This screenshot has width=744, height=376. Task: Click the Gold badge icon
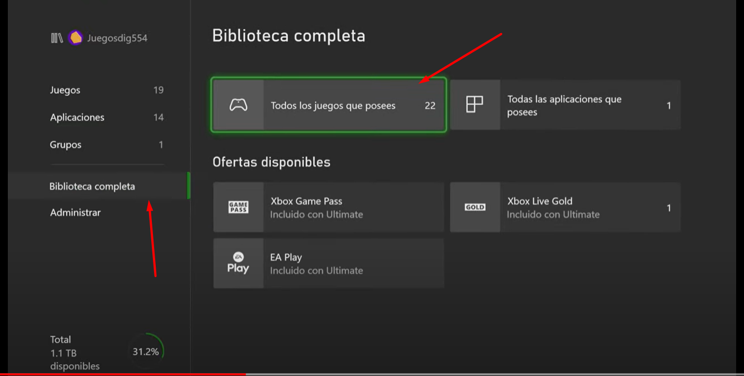475,207
